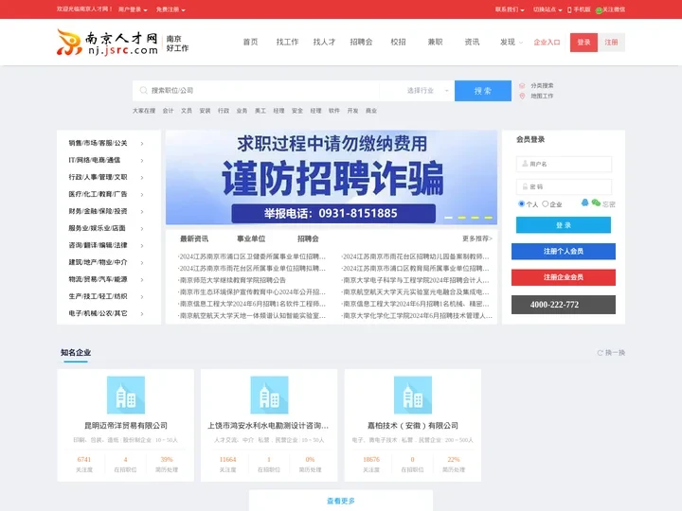Select the 企业 radio button

[x=545, y=203]
